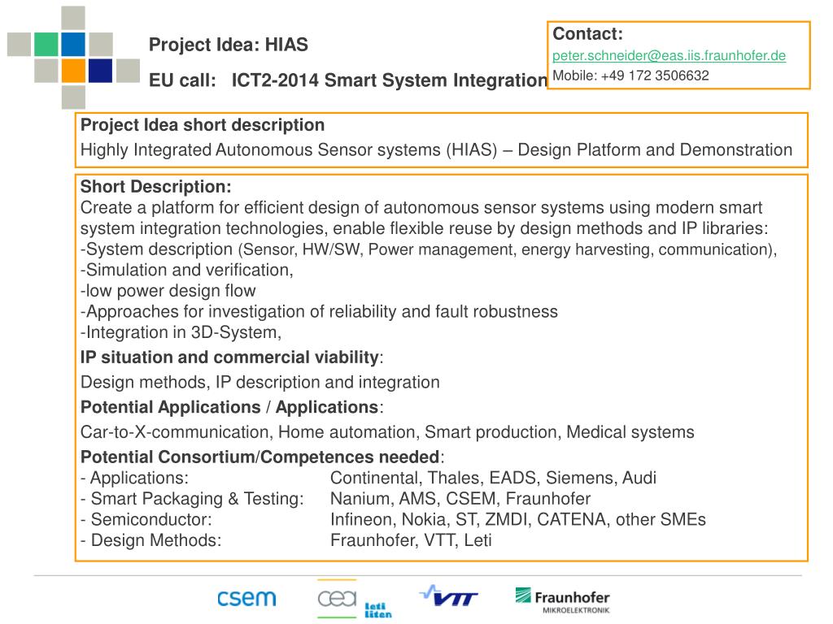Click the VTT logo
Image resolution: width=833 pixels, height=624 pixels.
pyautogui.click(x=449, y=596)
